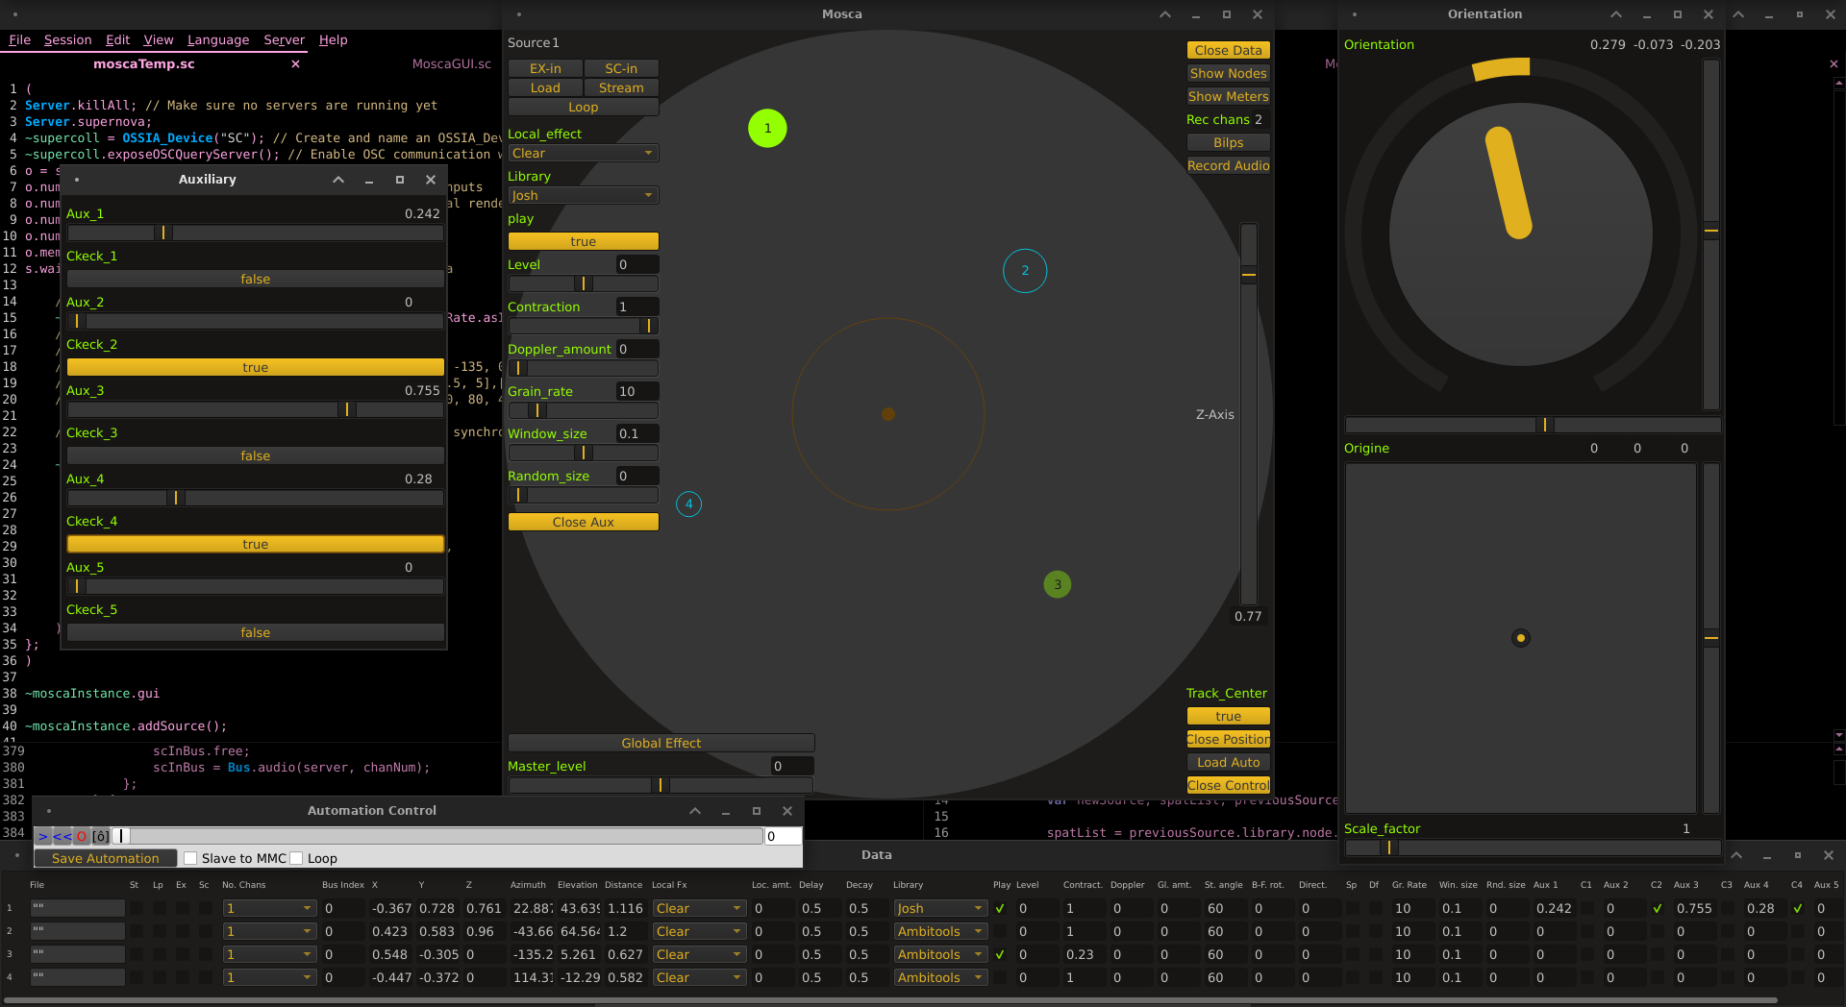Screen dimensions: 1846x1007
Task: Click Save Automation button
Action: pyautogui.click(x=106, y=858)
